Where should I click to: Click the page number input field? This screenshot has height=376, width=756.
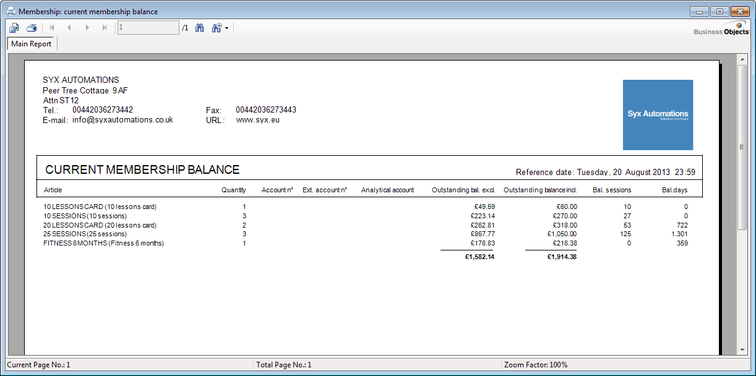pos(148,28)
